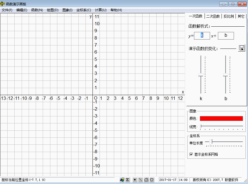This screenshot has width=248, height=184.
Task: Click the copyright text 版权所有 致豪软件
Action: pyautogui.click(x=215, y=180)
